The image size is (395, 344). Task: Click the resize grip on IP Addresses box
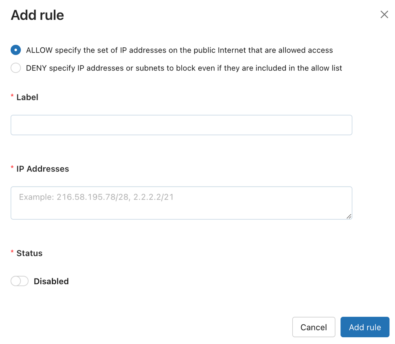(x=349, y=217)
